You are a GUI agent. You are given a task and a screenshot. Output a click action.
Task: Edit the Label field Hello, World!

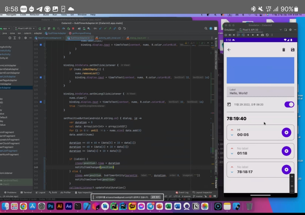click(261, 92)
